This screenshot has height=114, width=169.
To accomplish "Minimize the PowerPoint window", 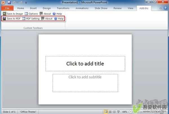I will click(x=149, y=2).
